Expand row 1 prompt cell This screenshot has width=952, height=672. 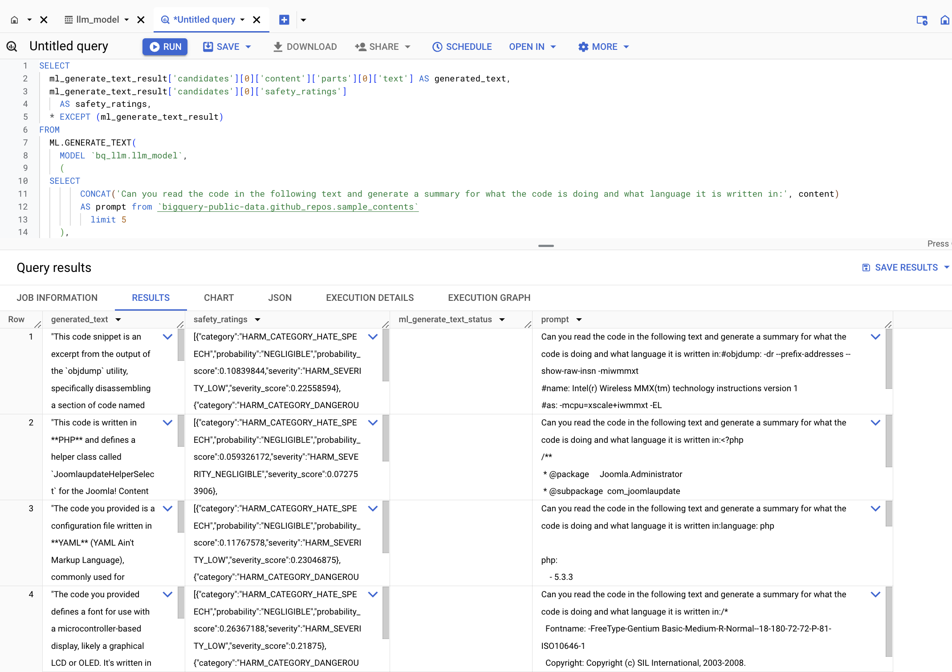point(875,337)
